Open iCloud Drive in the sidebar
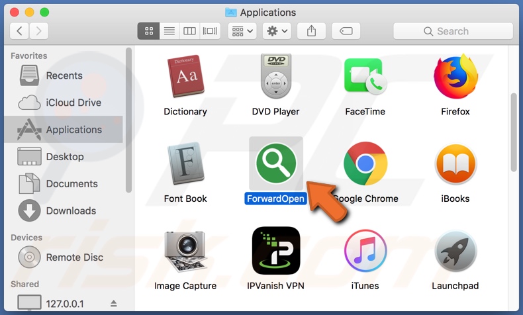523x315 pixels. [x=64, y=103]
